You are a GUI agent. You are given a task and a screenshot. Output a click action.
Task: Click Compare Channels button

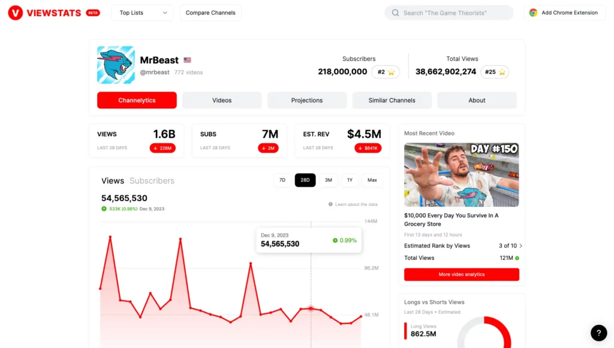tap(210, 13)
